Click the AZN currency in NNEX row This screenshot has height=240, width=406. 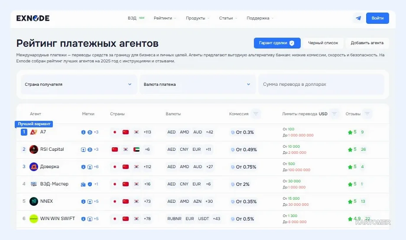coord(197,201)
